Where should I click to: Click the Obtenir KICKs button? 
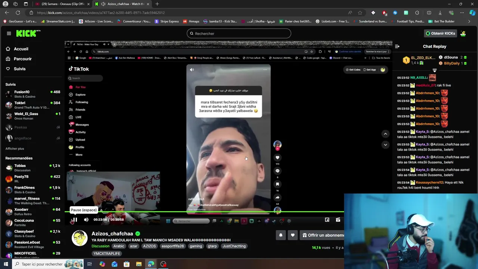point(441,33)
